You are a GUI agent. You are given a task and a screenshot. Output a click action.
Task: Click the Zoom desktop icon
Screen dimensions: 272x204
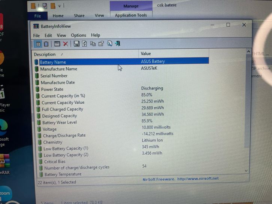click(6, 193)
